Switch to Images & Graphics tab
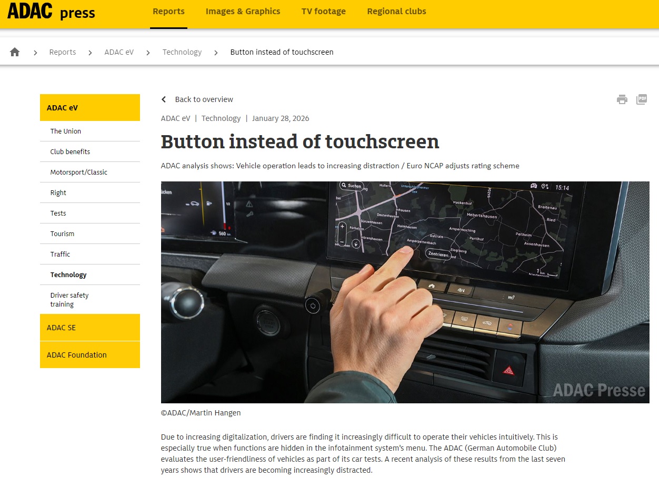Screen dimensions: 659x478 click(243, 12)
